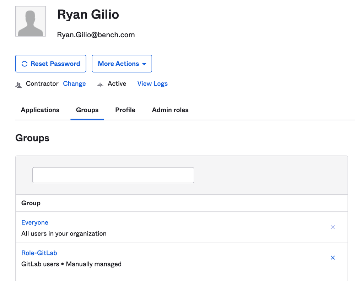Focus the group search input field

113,175
